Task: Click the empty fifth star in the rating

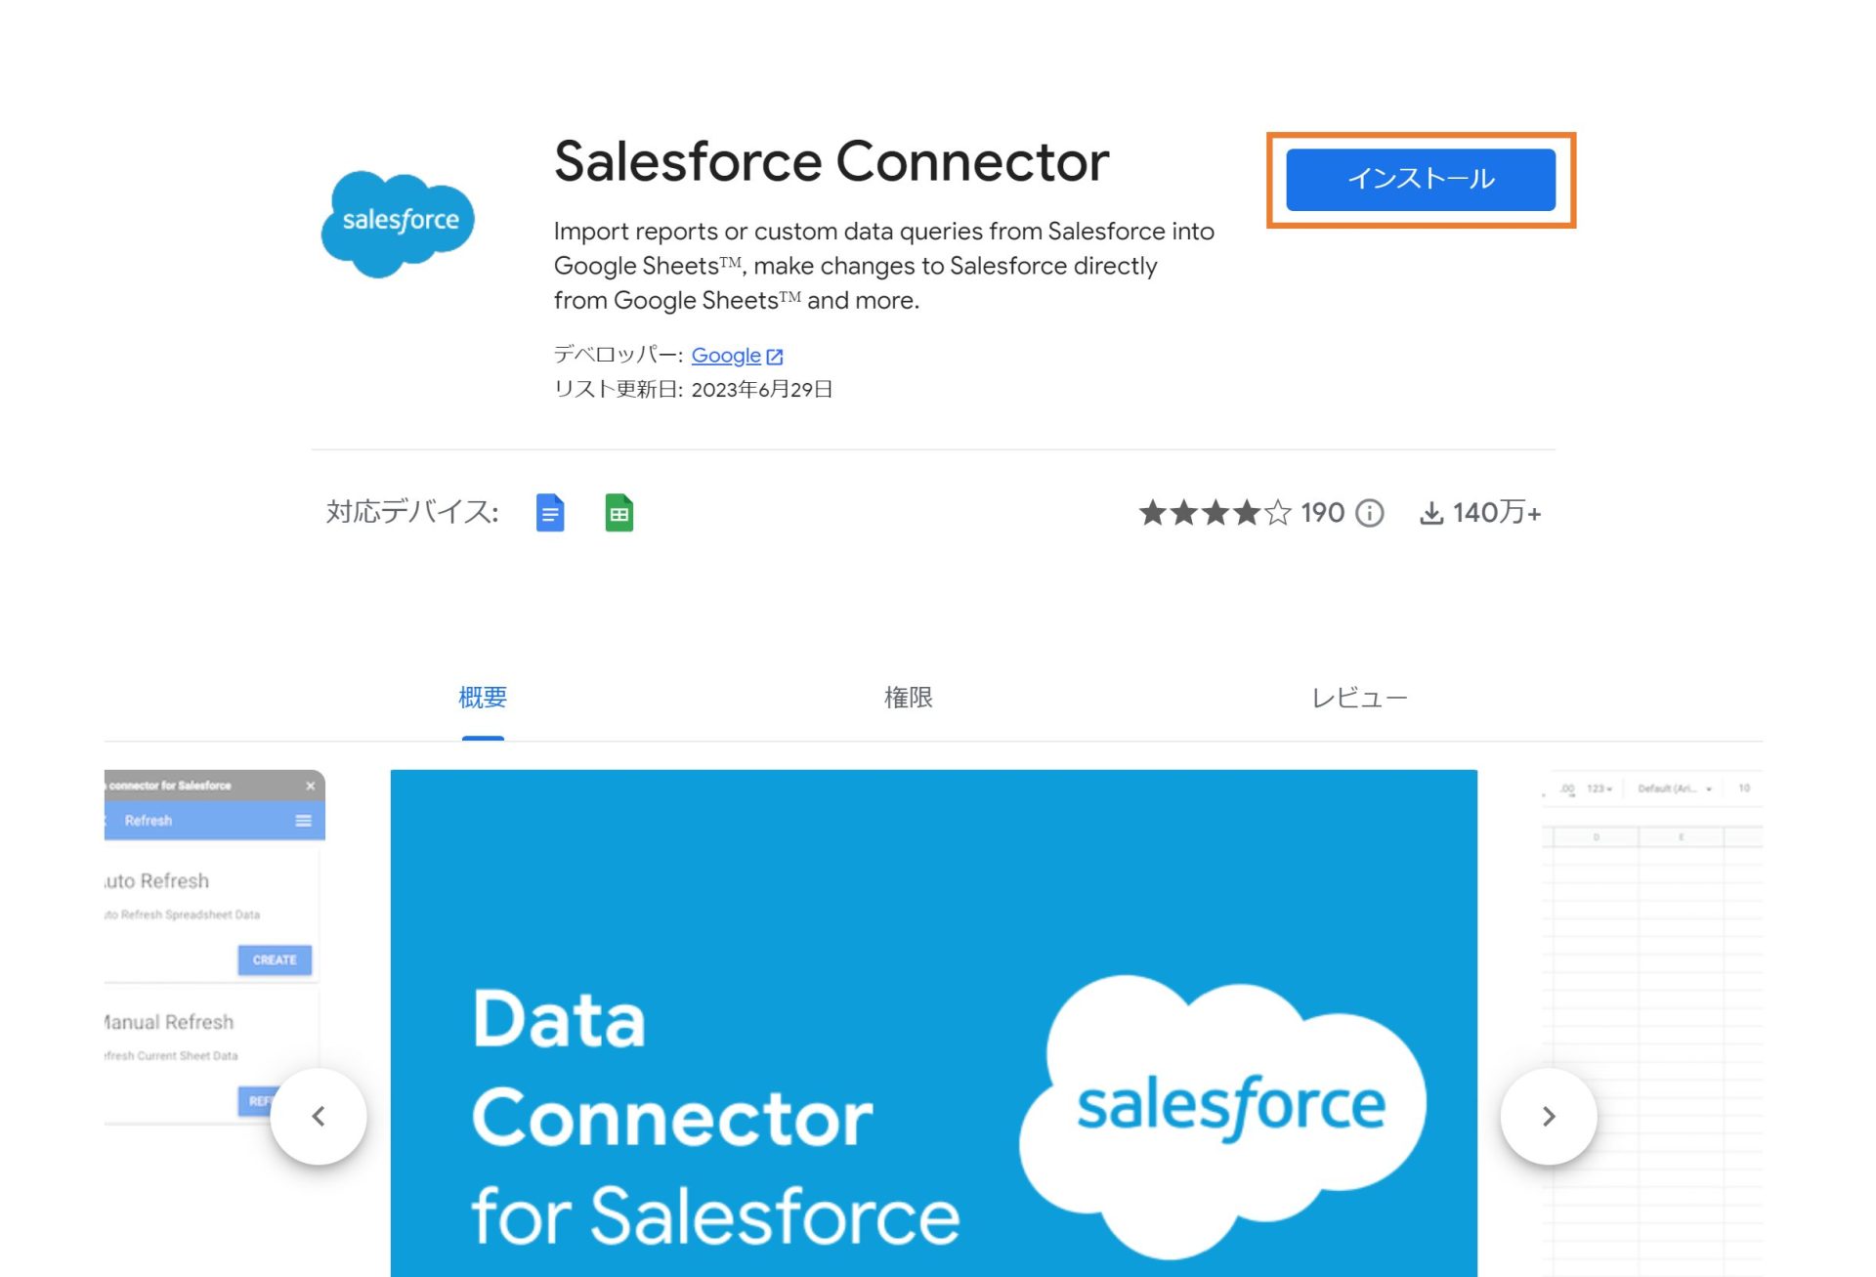Action: point(1280,511)
